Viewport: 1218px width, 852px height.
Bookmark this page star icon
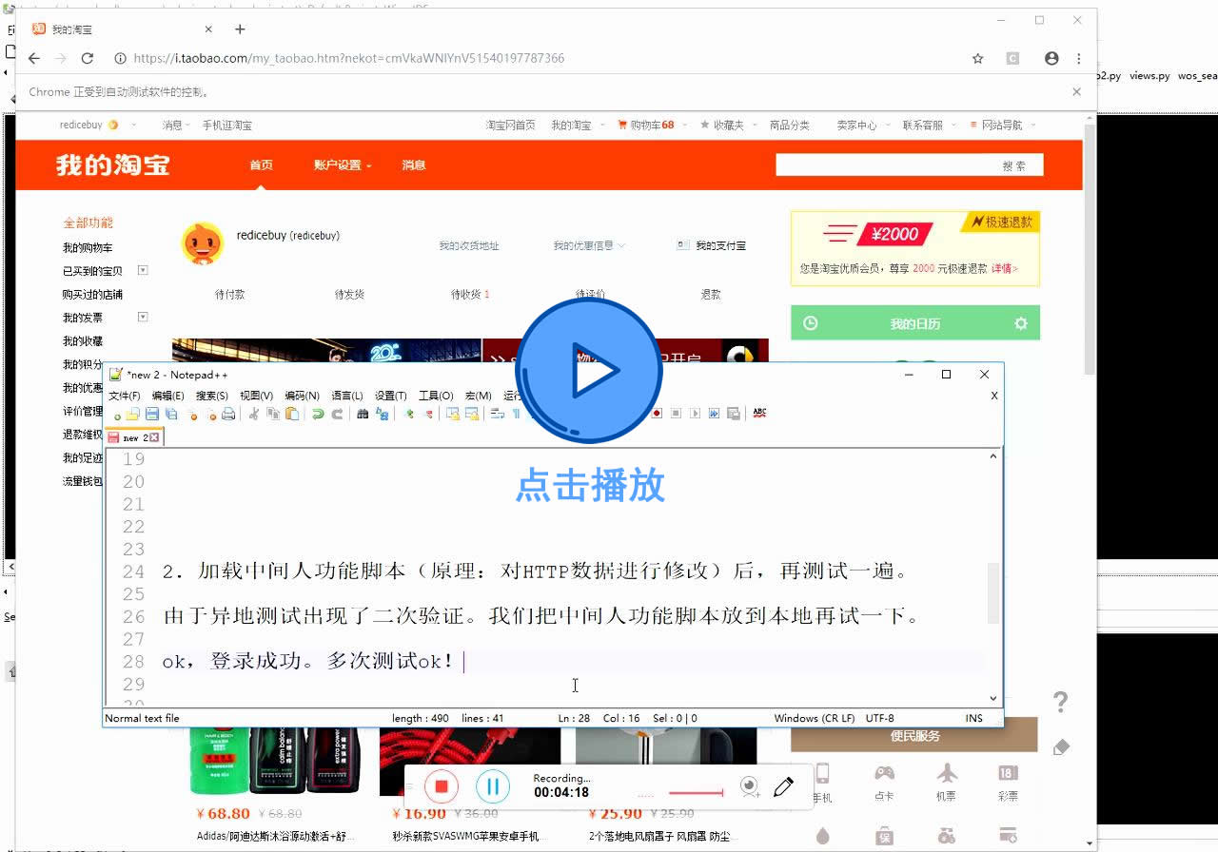977,58
